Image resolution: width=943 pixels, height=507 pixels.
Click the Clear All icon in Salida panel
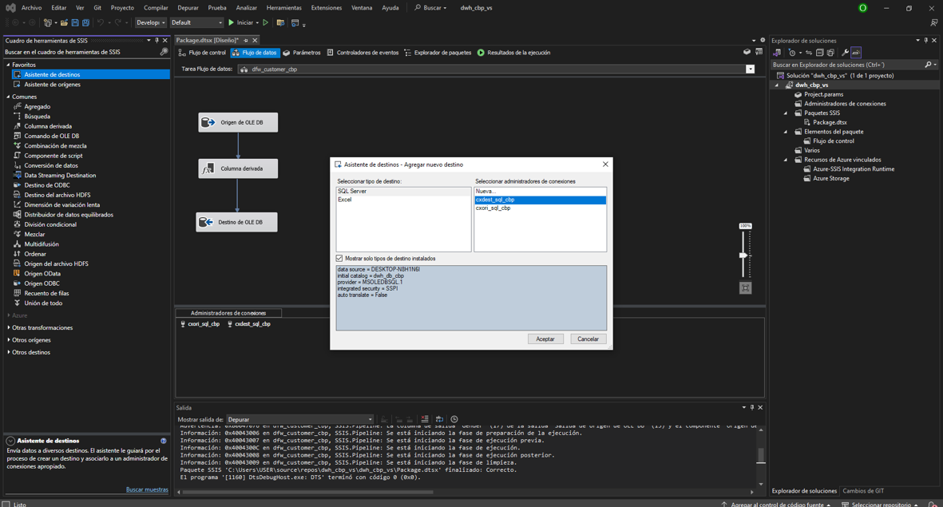pos(425,419)
